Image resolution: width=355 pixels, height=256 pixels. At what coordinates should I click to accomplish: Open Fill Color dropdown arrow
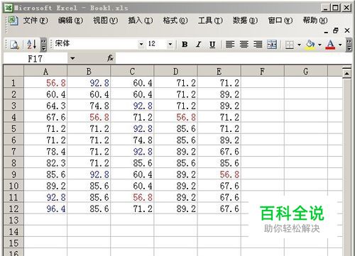pyautogui.click(x=319, y=45)
